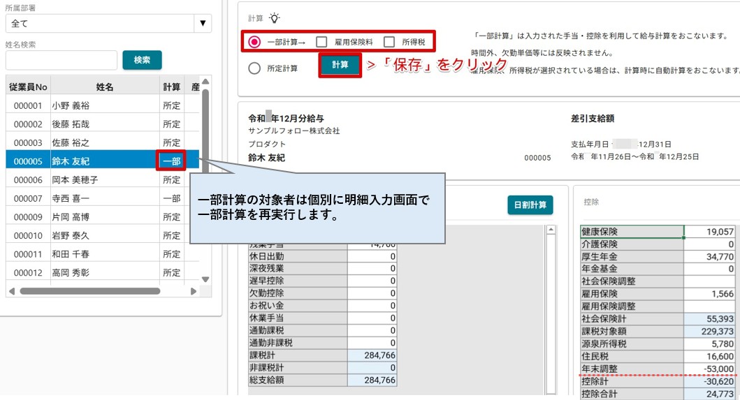Click the 従業員No column header
Image resolution: width=740 pixels, height=400 pixels.
pyautogui.click(x=28, y=87)
